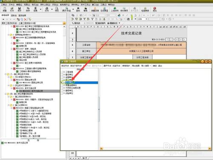Click the 查找 binoculars toolbar icon
Screen dimensions: 213x160
click(x=78, y=9)
